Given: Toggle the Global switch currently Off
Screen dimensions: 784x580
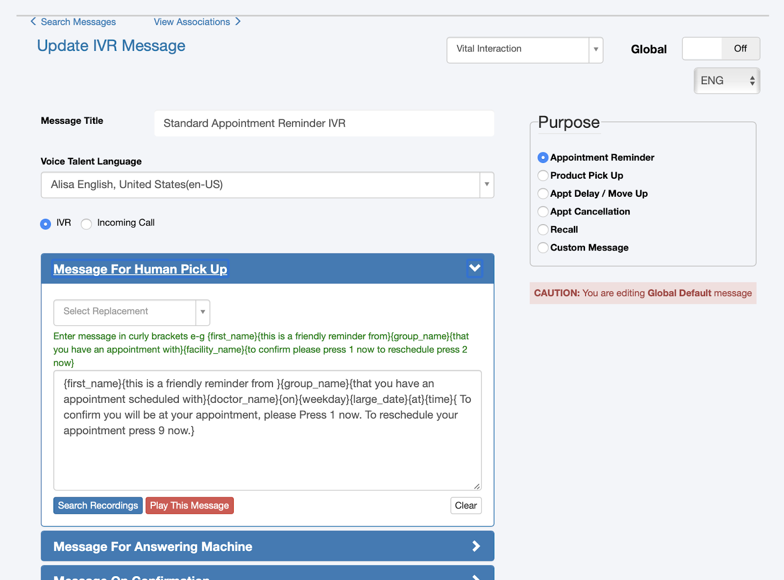Looking at the screenshot, I should coord(721,48).
